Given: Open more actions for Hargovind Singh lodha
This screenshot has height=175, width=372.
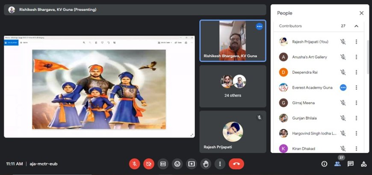Looking at the screenshot, I should coord(356,133).
